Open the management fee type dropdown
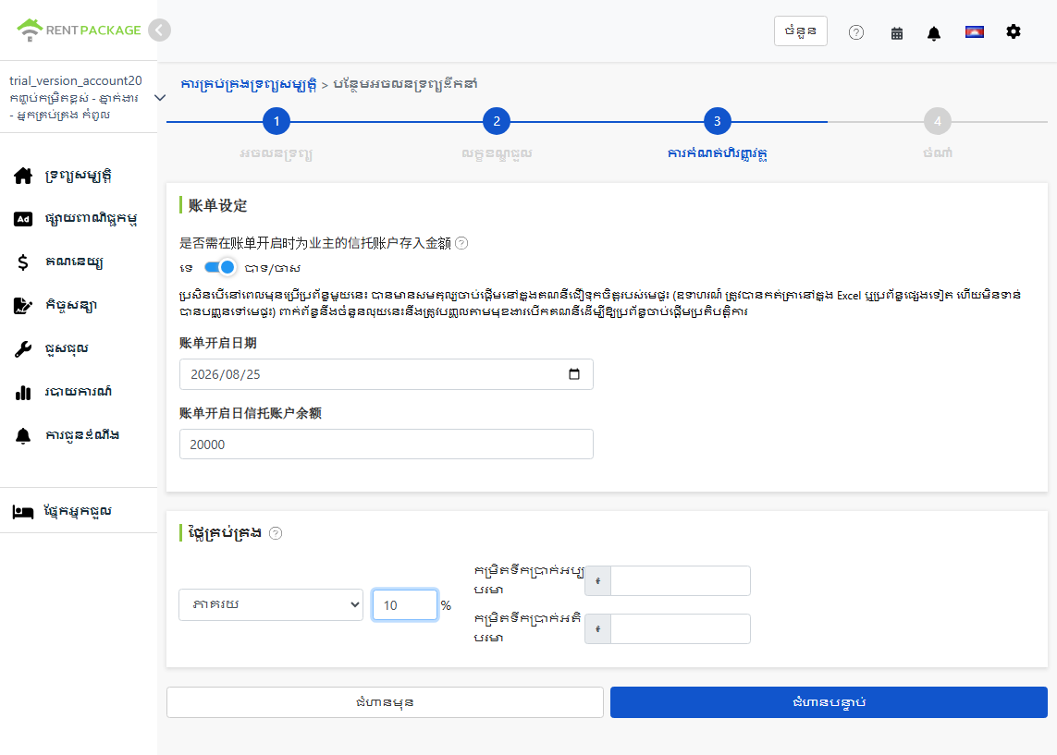 coord(271,604)
